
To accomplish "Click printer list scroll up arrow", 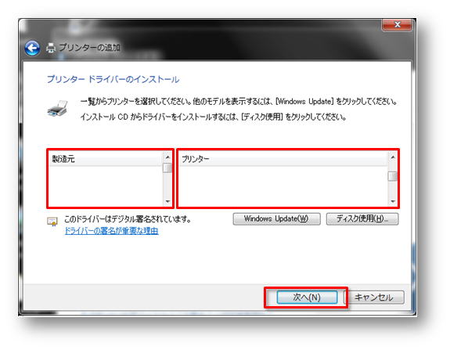I will point(393,157).
